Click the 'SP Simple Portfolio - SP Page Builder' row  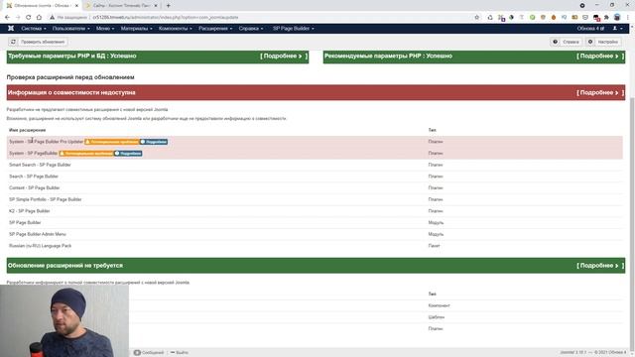tap(315, 199)
